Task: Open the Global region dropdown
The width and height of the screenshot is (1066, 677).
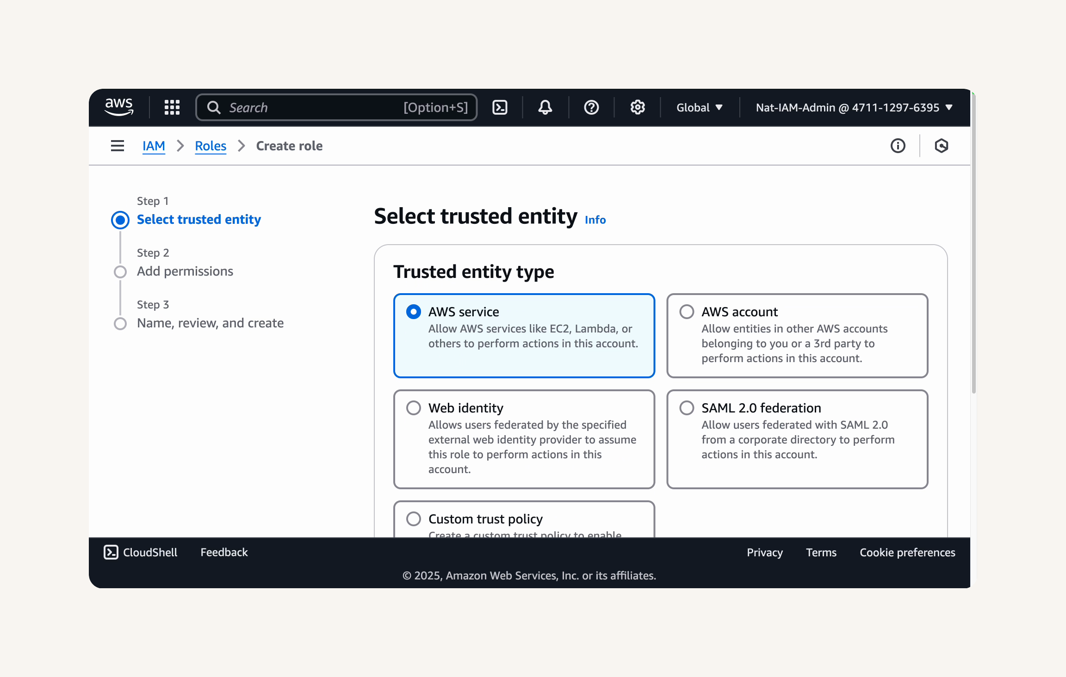Action: 700,107
